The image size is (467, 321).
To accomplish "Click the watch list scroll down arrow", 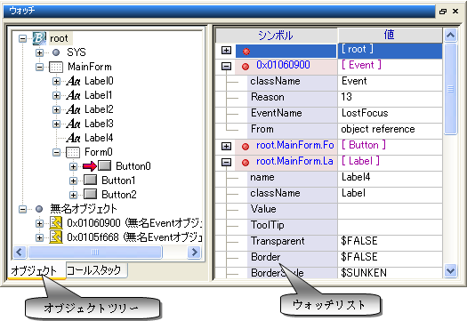I will [x=450, y=270].
